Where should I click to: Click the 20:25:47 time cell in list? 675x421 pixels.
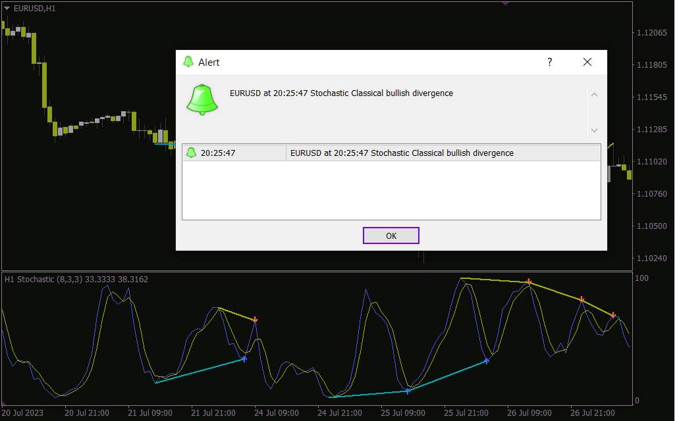click(x=218, y=153)
